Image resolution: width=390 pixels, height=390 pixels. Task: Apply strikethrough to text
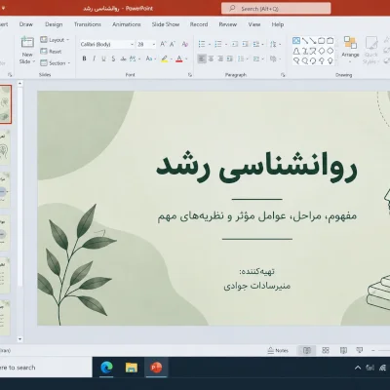click(123, 58)
